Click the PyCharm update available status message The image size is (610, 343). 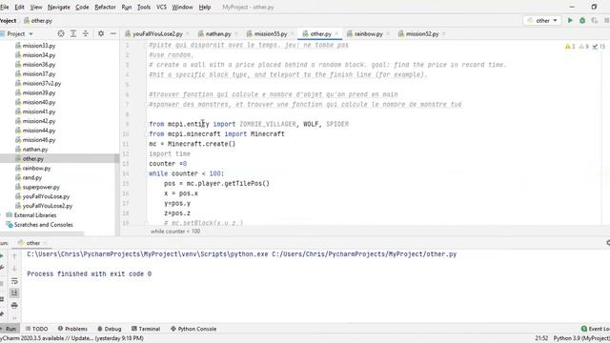72,338
